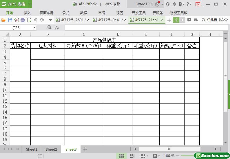Open insert function fx button
230x159 pixels.
coord(57,27)
